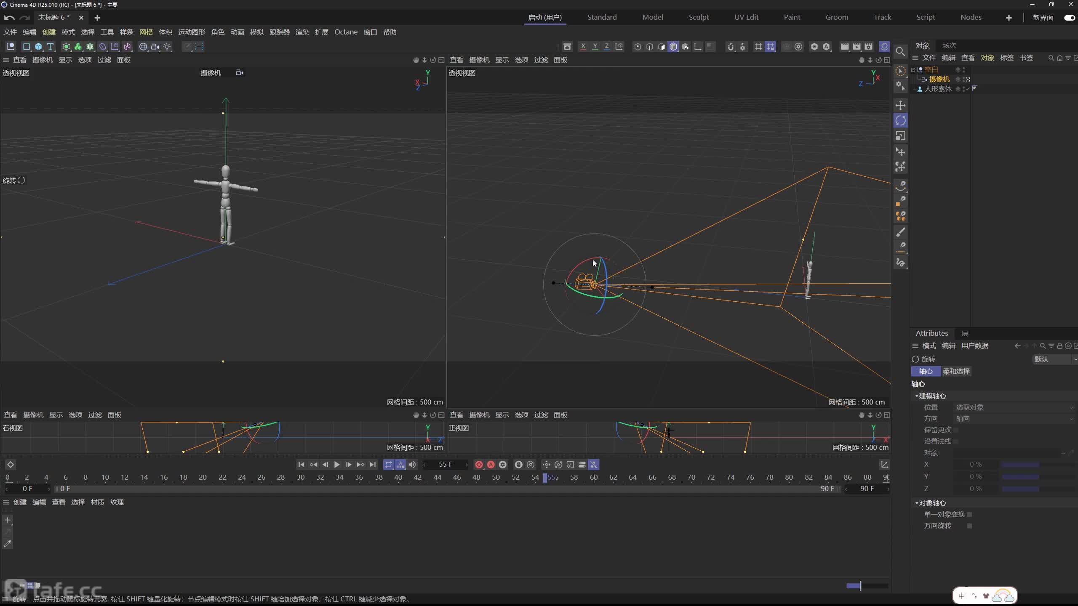Add a Null object from top toolbar
The image size is (1078, 606).
click(x=11, y=47)
